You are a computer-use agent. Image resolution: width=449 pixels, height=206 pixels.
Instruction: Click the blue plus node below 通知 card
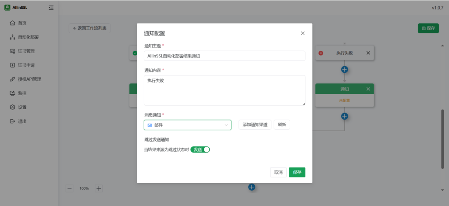345,116
